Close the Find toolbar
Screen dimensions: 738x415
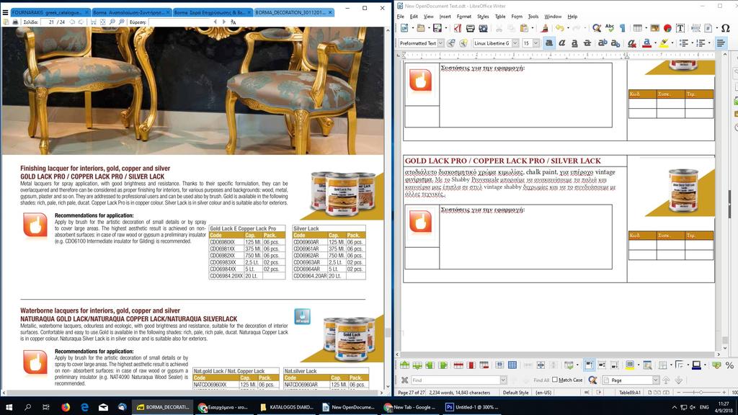coord(404,380)
